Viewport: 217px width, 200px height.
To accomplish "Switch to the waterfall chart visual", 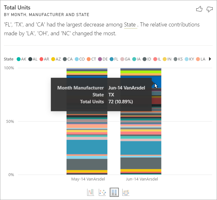I will 91,192.
